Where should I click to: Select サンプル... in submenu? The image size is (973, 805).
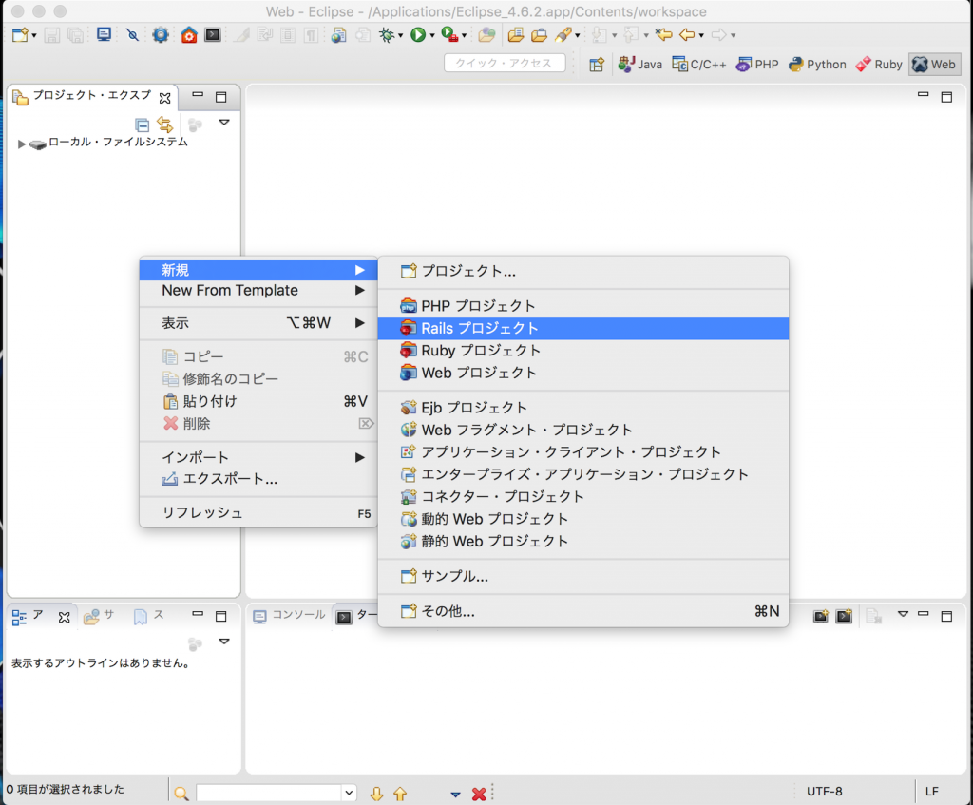pyautogui.click(x=582, y=577)
